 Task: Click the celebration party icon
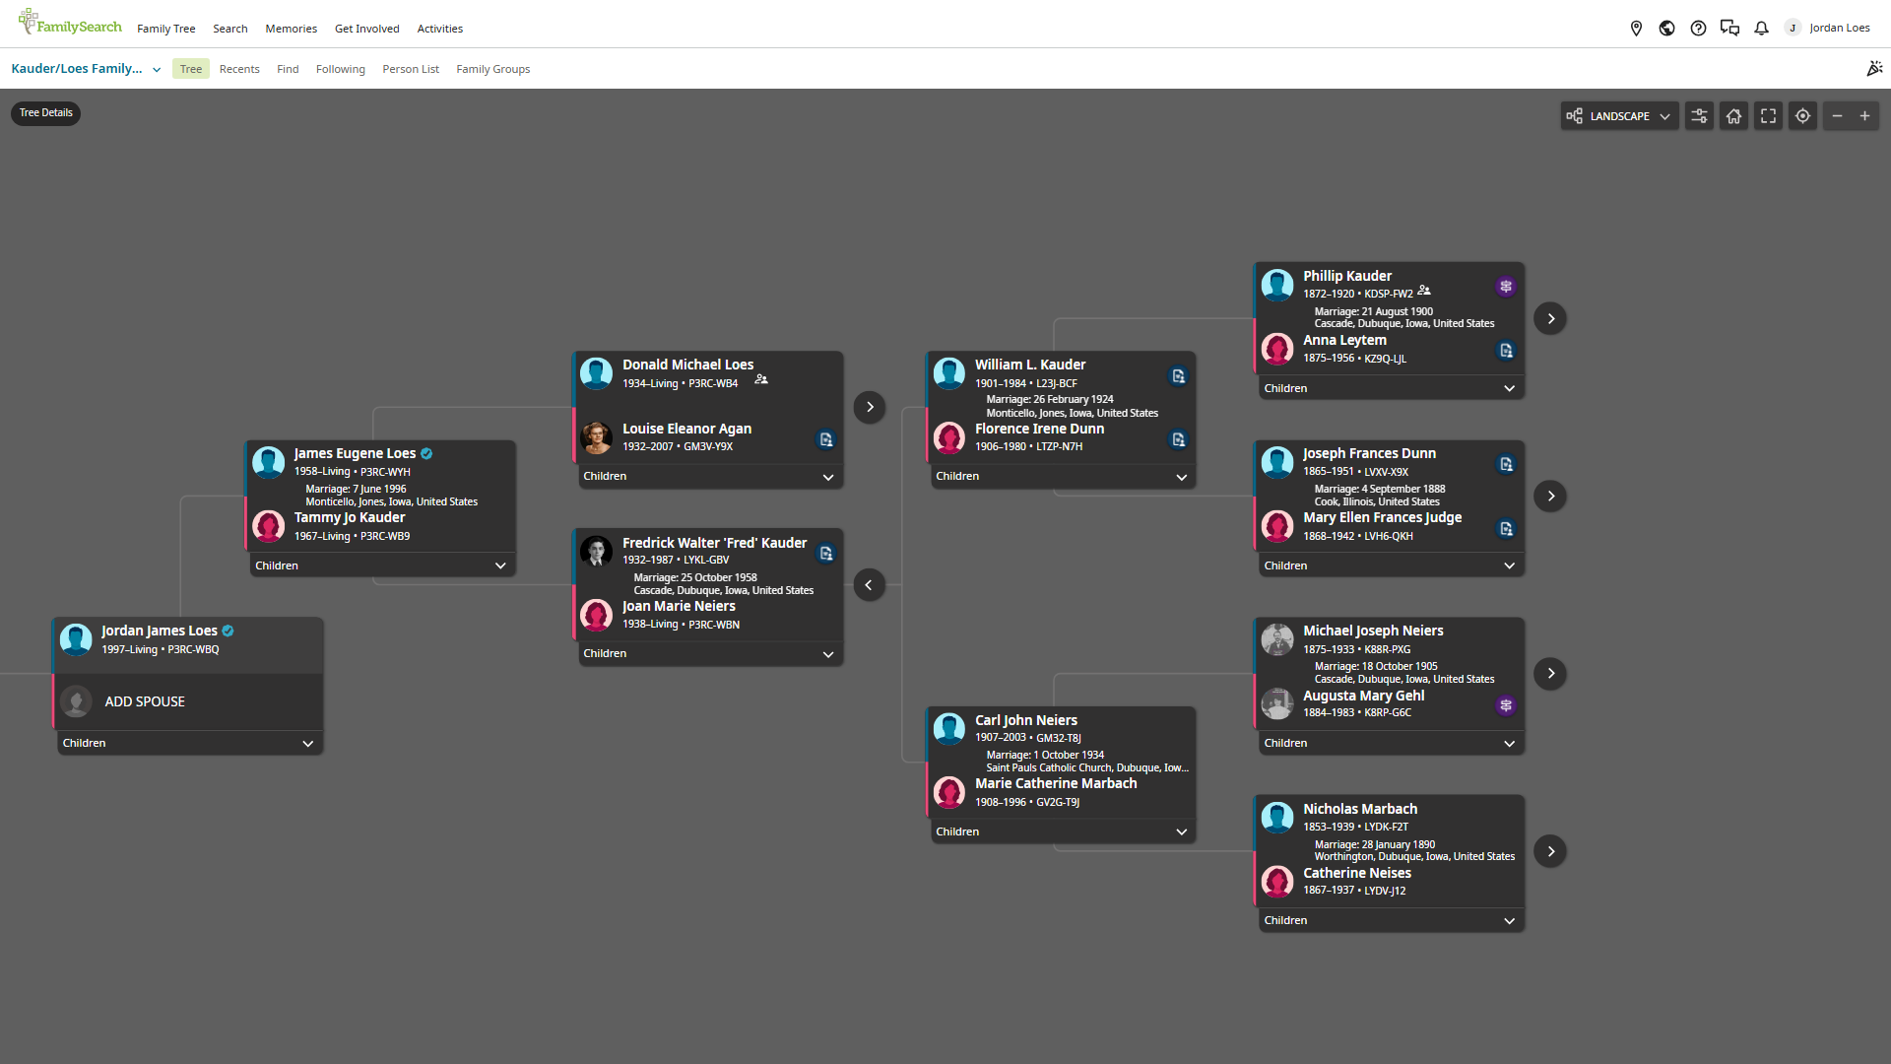coord(1874,68)
